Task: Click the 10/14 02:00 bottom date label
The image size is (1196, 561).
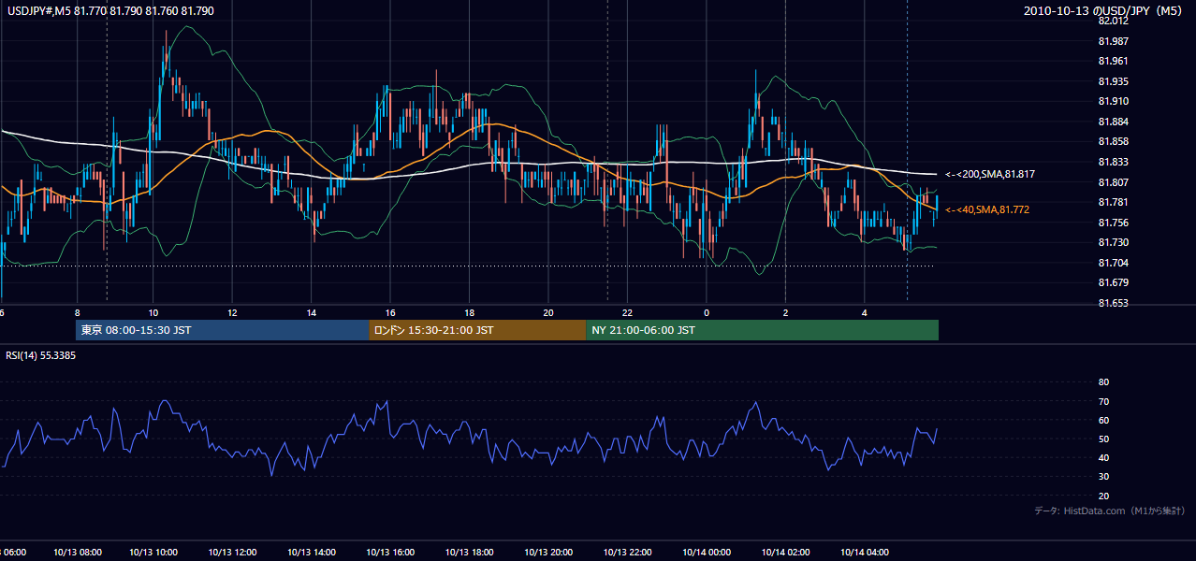Action: coord(785,553)
